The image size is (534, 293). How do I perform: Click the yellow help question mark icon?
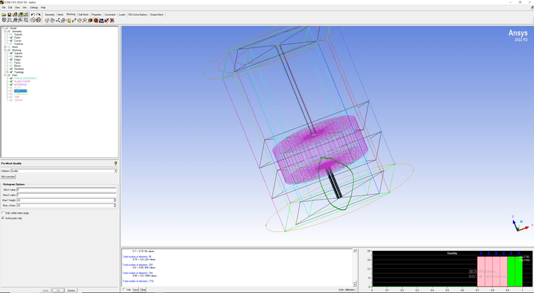(x=115, y=164)
